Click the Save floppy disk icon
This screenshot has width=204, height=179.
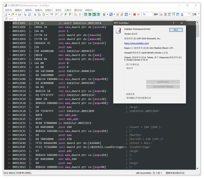coord(19,14)
